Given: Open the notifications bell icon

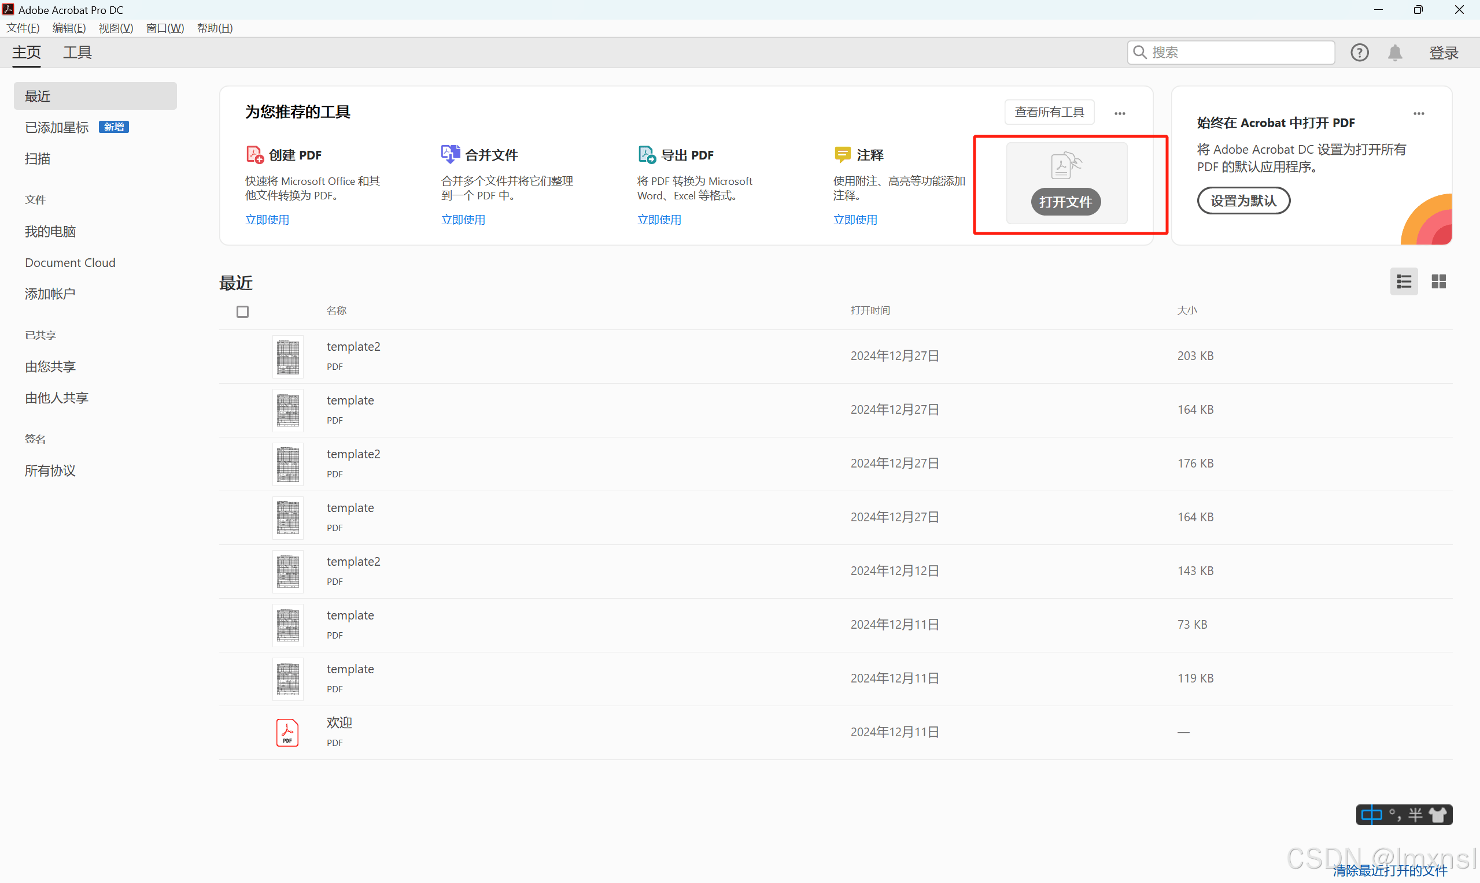Looking at the screenshot, I should (1395, 53).
